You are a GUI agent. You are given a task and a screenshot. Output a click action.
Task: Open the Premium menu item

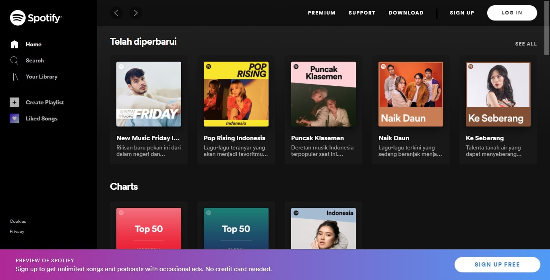click(321, 12)
